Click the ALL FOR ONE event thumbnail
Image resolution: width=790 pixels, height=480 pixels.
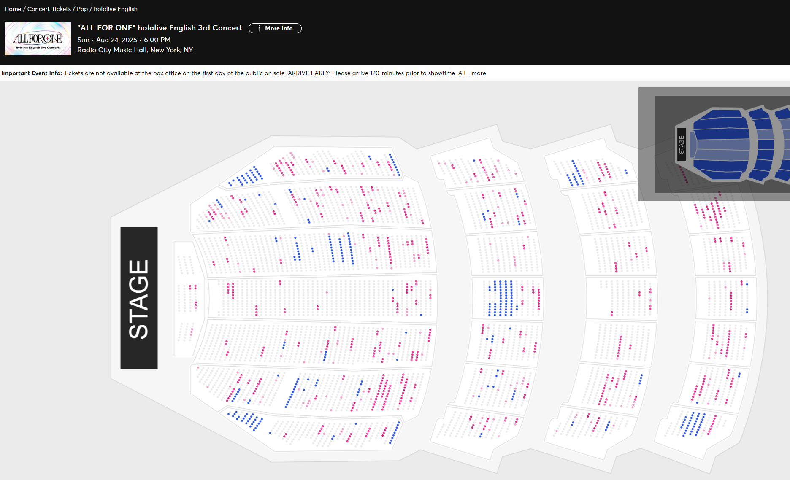pyautogui.click(x=38, y=38)
